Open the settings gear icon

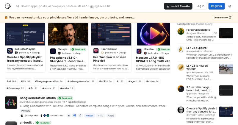point(230,6)
